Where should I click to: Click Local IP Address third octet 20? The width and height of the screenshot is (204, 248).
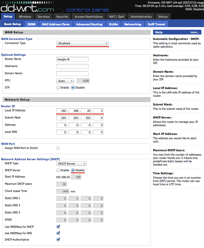[x=86, y=111]
